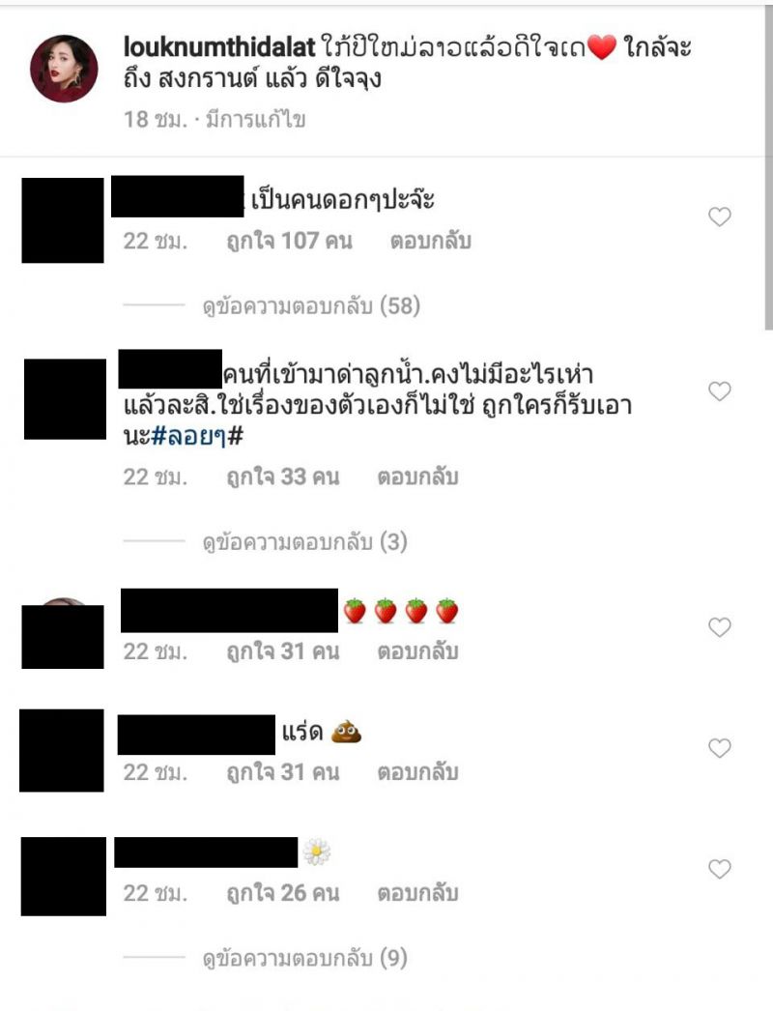Viewport: 773px width, 1011px height.
Task: Open ถูกใจ 26 คน likes list
Action: pyautogui.click(x=283, y=893)
